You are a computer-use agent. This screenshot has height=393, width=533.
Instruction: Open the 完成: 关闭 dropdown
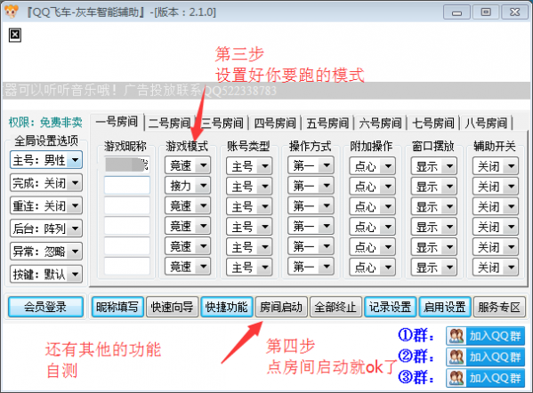[x=46, y=183]
